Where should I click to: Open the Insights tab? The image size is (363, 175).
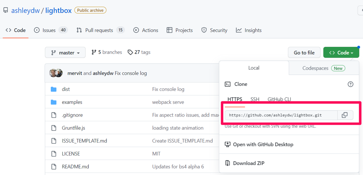point(249,30)
